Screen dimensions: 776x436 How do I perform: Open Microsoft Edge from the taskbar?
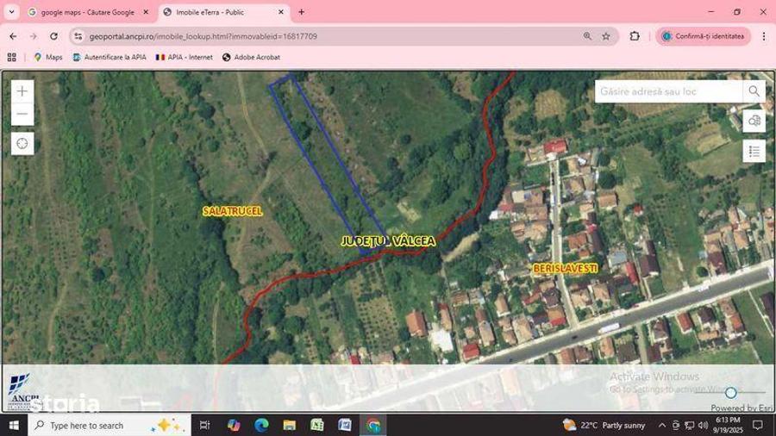tap(261, 425)
